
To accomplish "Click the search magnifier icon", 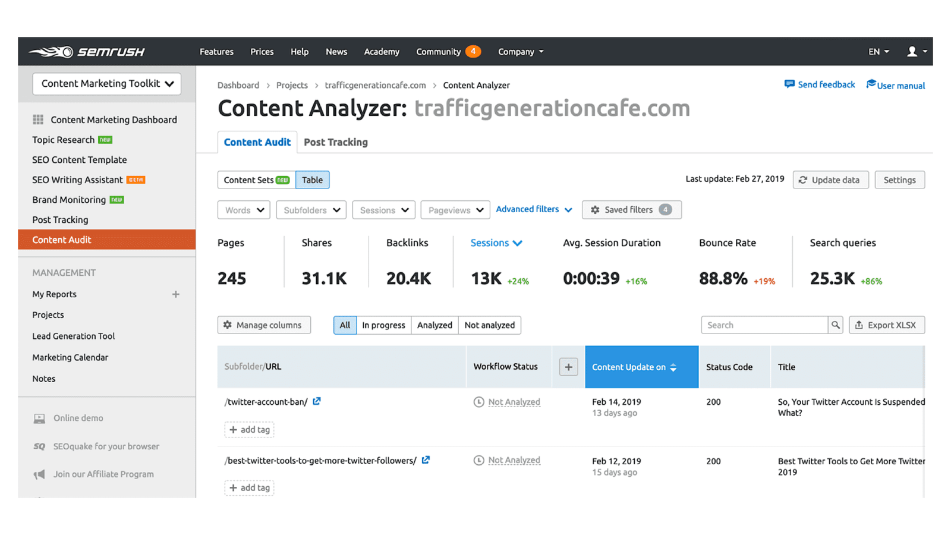I will coord(836,325).
